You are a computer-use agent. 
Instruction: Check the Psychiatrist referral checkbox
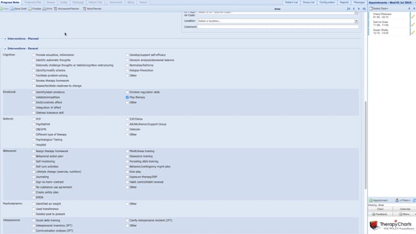click(x=34, y=124)
